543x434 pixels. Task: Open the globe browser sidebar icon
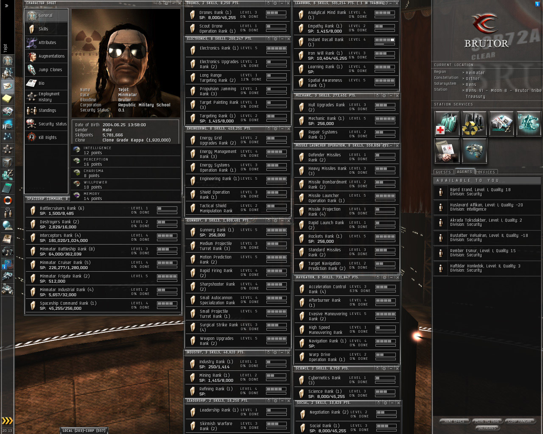pyautogui.click(x=7, y=225)
